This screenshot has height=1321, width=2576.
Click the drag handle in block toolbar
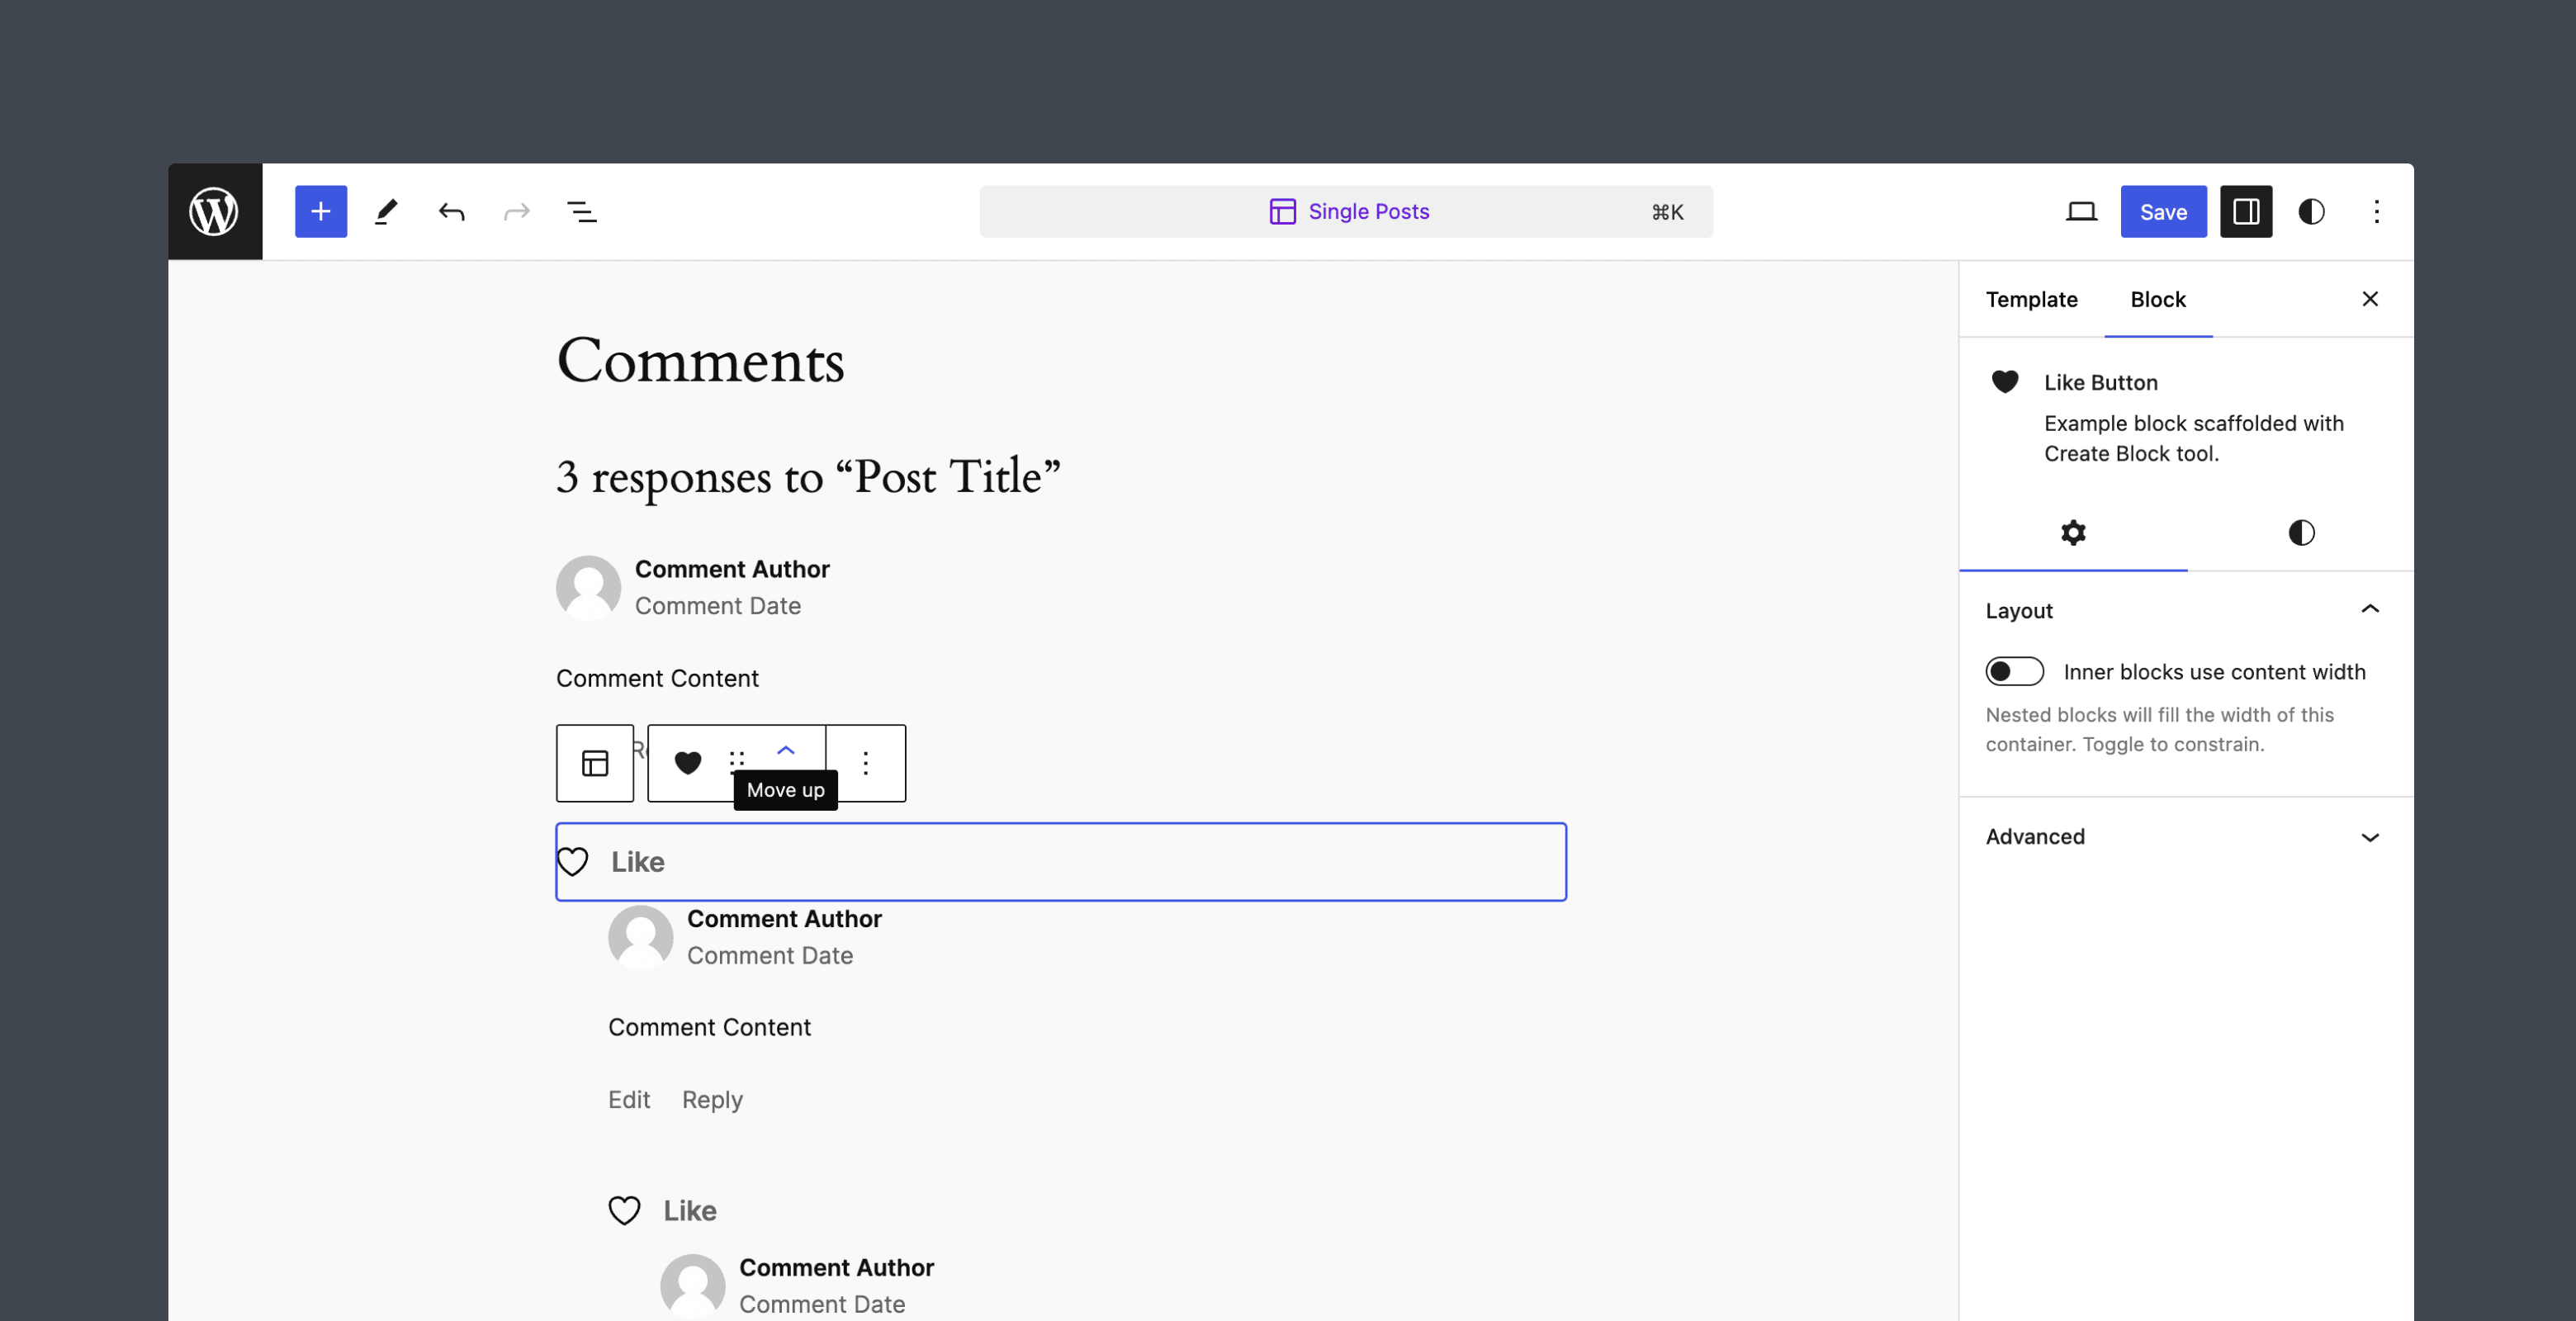pyautogui.click(x=737, y=760)
